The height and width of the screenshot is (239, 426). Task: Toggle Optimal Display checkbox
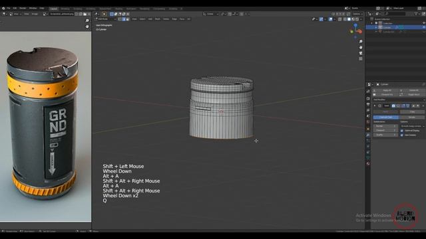402,130
